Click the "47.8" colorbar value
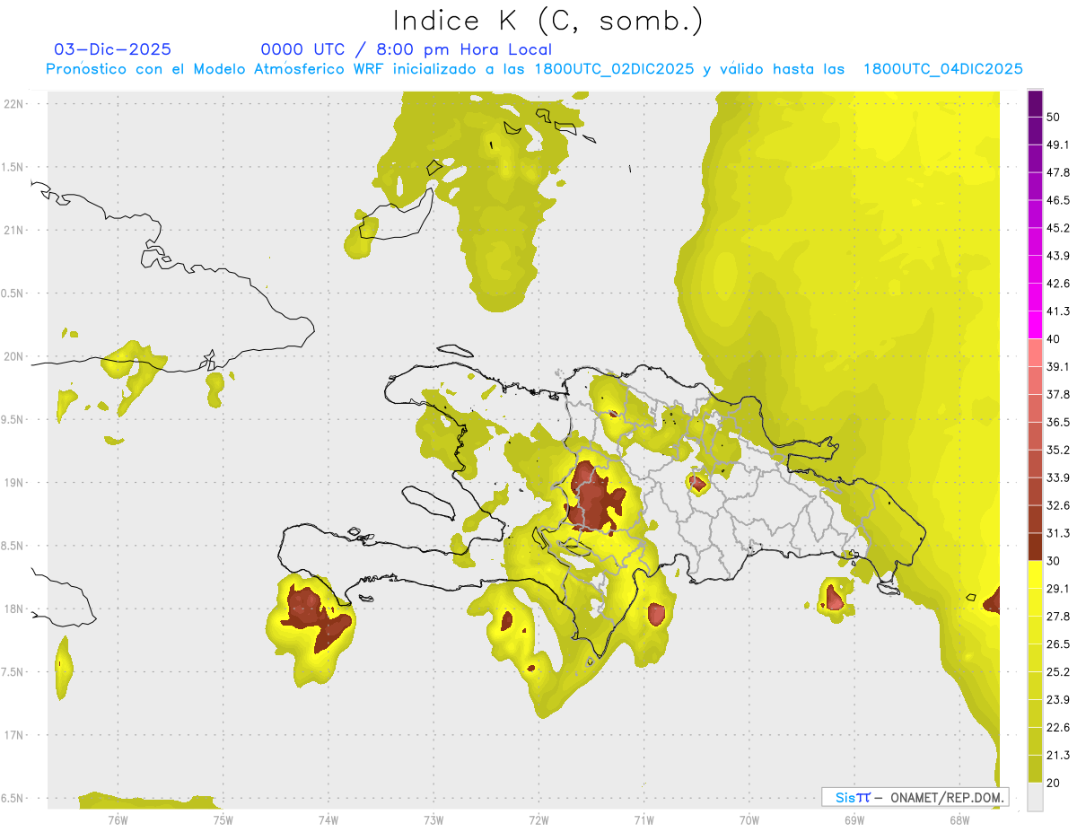 [x=1058, y=172]
